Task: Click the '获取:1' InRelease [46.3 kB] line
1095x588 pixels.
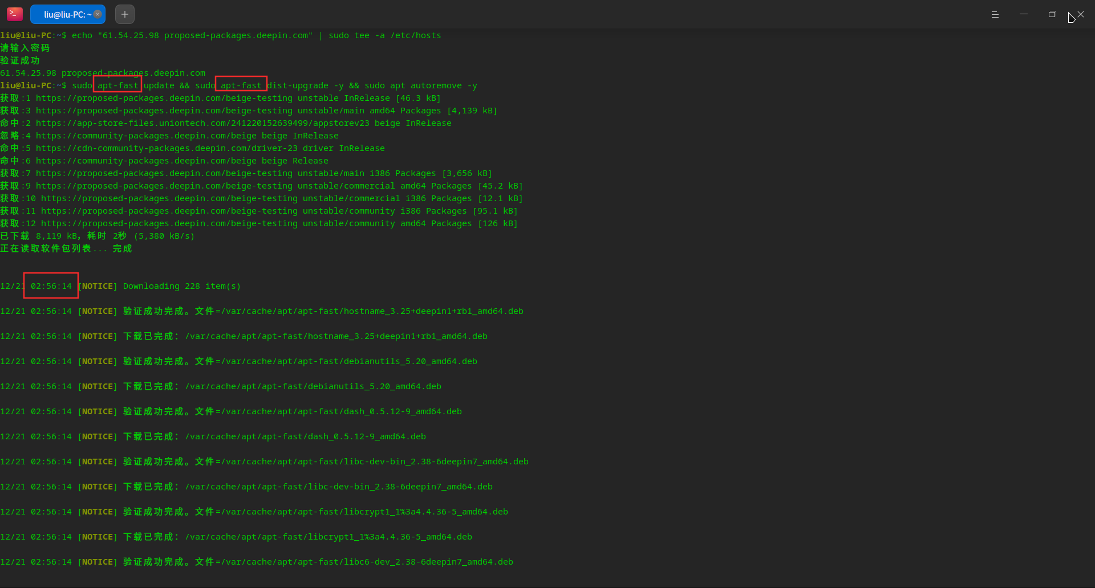Action: click(220, 98)
